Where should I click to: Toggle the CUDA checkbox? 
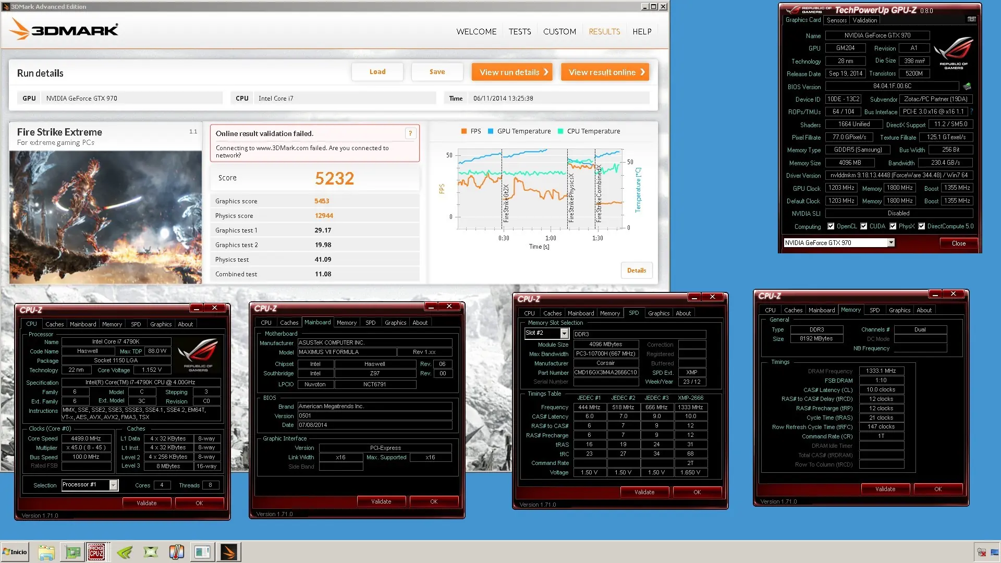[864, 226]
